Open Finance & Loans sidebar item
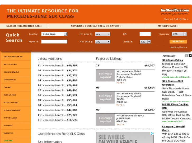This screenshot has height=143, width=192. (x=10, y=118)
